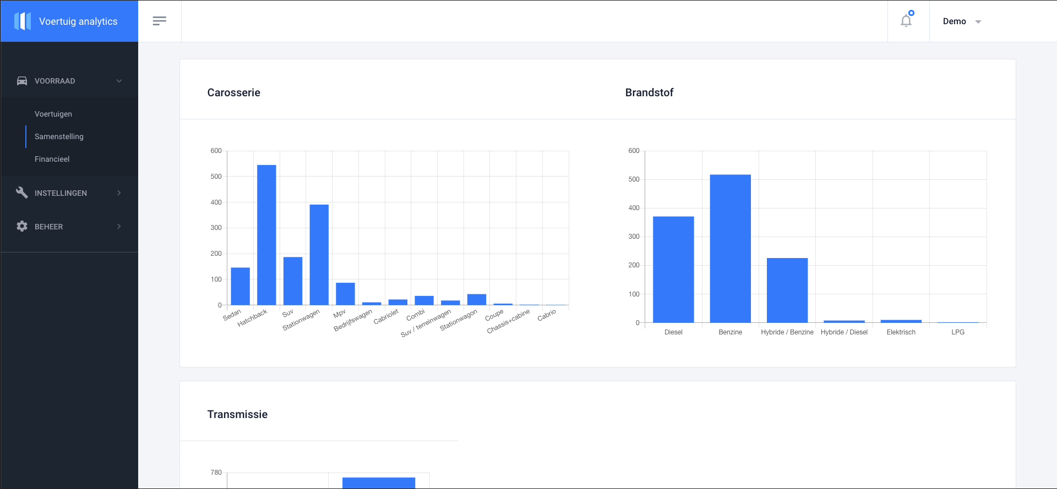
Task: Toggle the hamburger sidebar menu icon
Action: 160,21
